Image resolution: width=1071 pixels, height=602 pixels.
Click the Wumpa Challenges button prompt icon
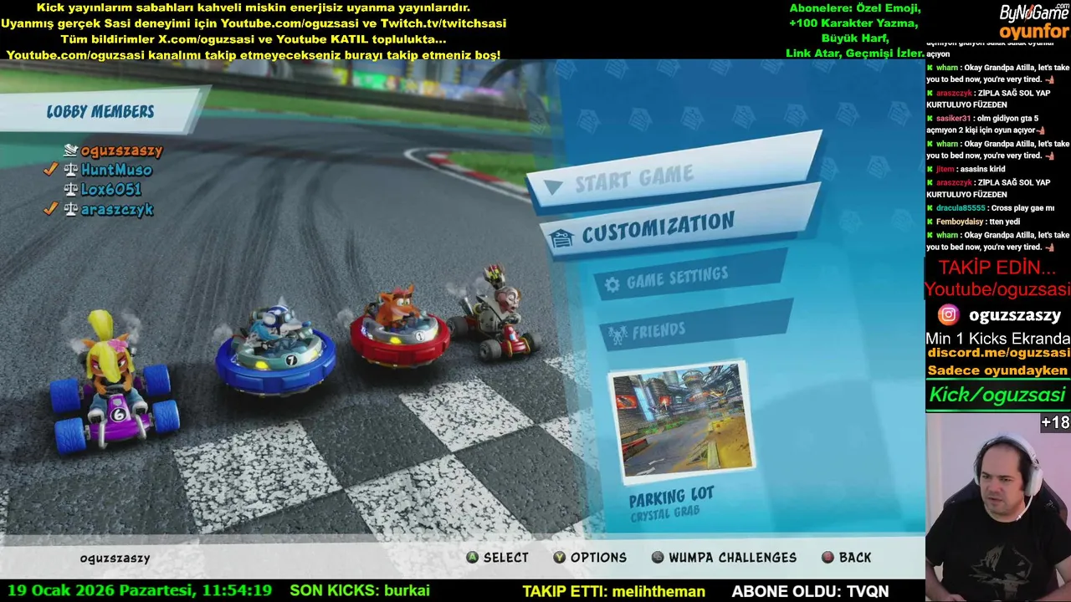[658, 557]
